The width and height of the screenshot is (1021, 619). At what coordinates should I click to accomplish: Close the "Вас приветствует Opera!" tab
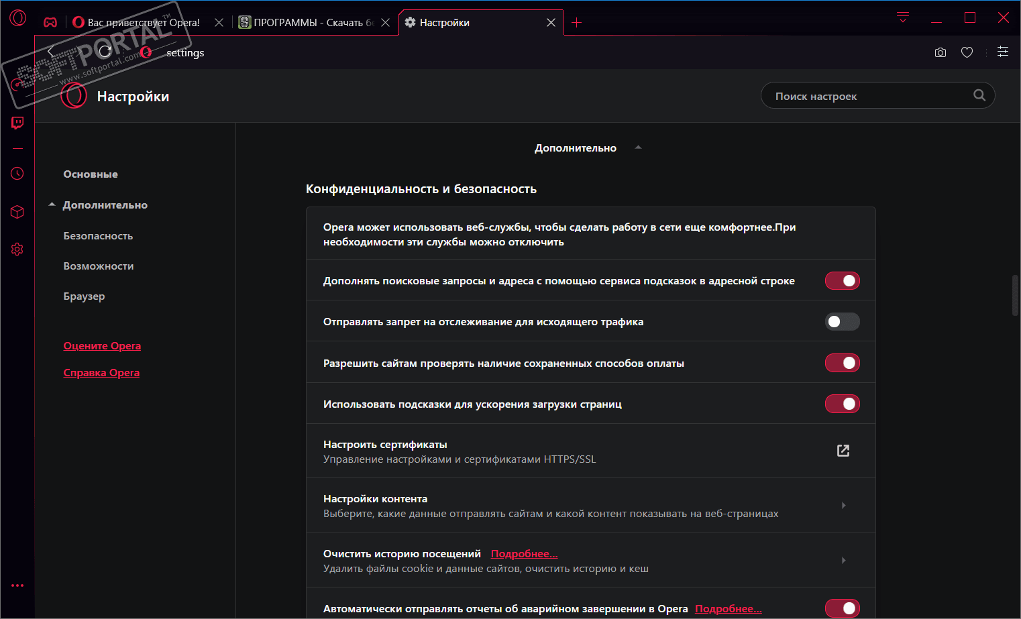[219, 23]
